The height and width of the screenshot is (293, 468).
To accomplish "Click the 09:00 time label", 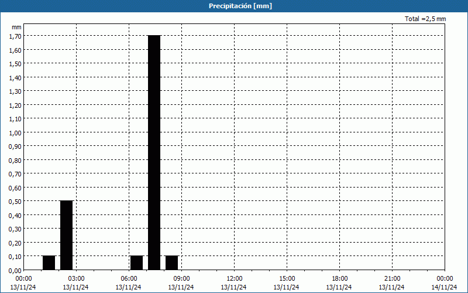I will [181, 279].
